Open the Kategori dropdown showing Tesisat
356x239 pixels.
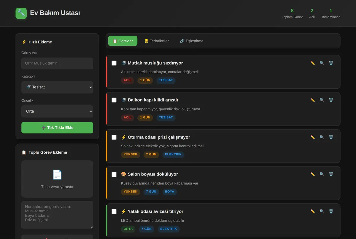click(57, 87)
